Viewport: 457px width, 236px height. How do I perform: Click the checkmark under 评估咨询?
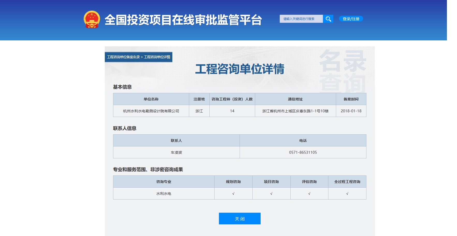pos(309,194)
